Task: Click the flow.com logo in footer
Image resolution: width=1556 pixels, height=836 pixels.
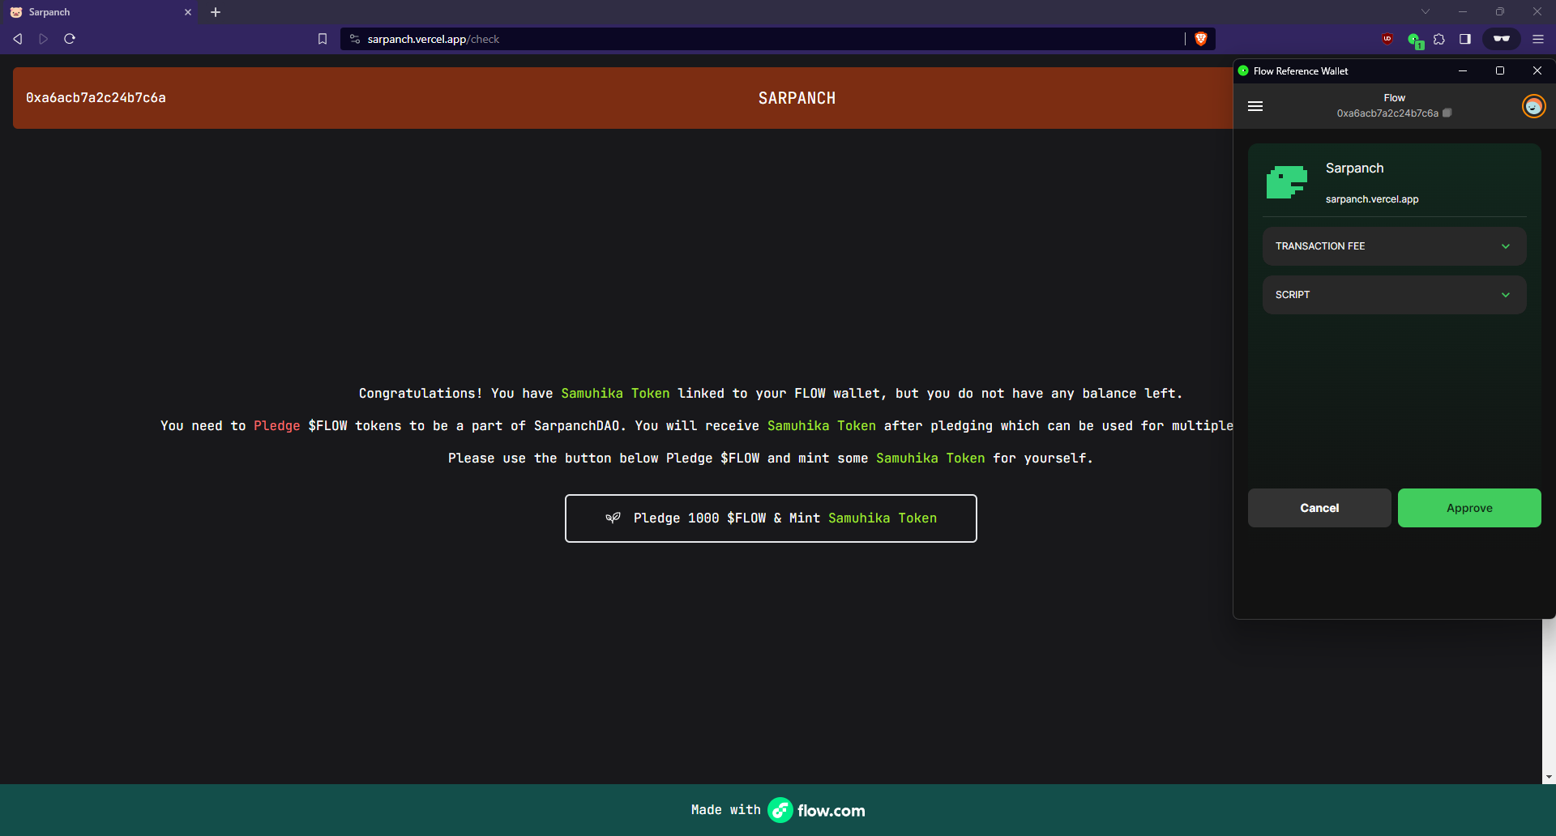Action: 816,810
